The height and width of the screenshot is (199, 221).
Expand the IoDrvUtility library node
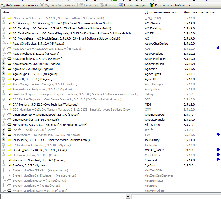coord(3,140)
